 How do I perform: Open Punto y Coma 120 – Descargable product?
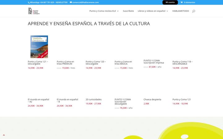click(x=96, y=63)
